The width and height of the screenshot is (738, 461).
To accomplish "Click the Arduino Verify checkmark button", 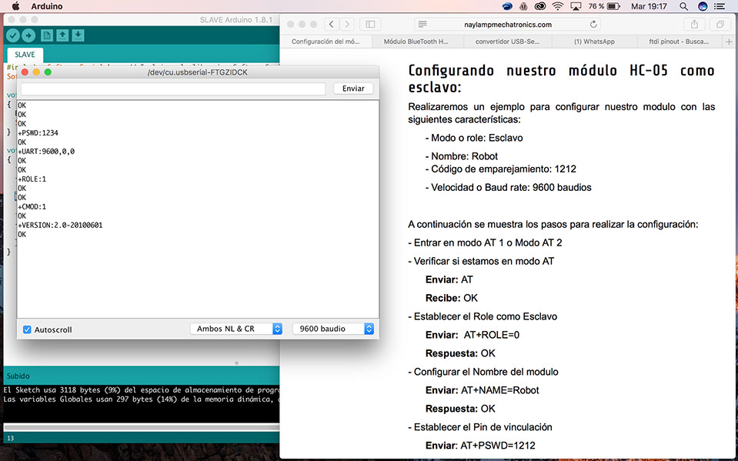I will [13, 35].
